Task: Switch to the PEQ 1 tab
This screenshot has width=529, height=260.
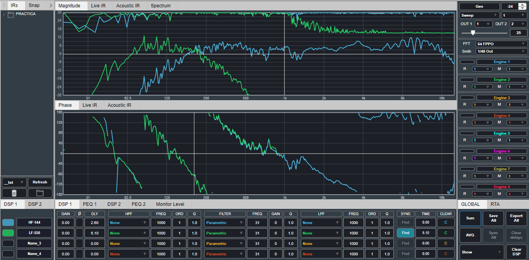Action: click(90, 204)
